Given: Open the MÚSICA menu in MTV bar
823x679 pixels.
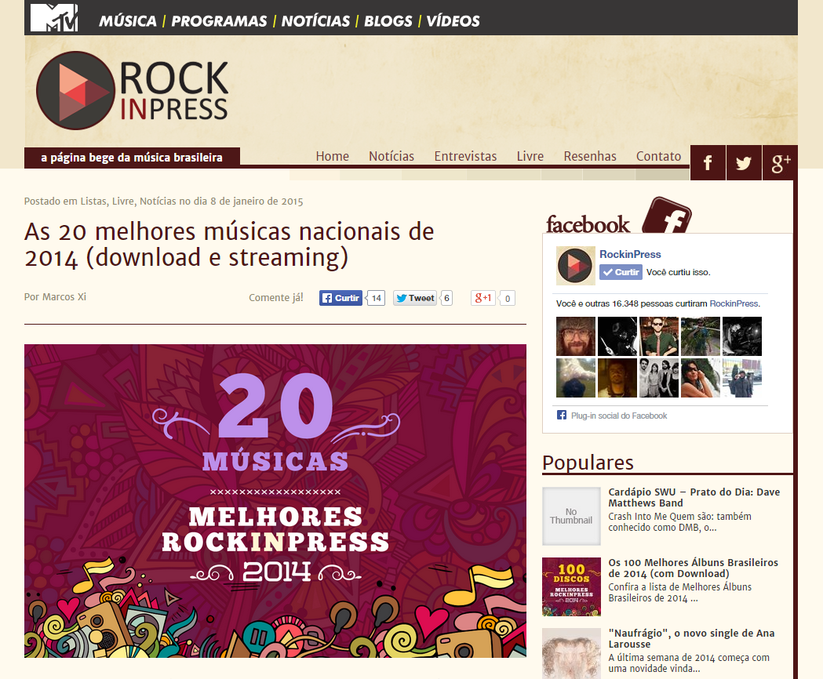Looking at the screenshot, I should click(x=128, y=21).
